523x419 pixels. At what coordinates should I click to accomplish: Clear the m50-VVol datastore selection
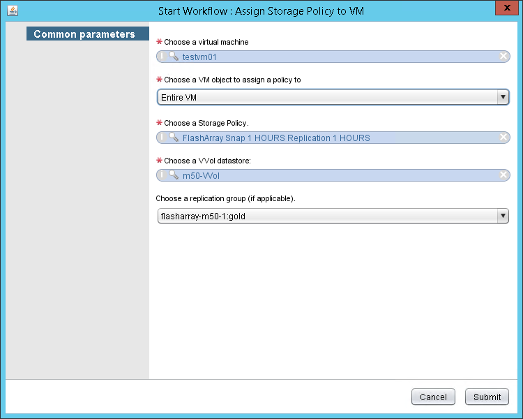tap(503, 176)
